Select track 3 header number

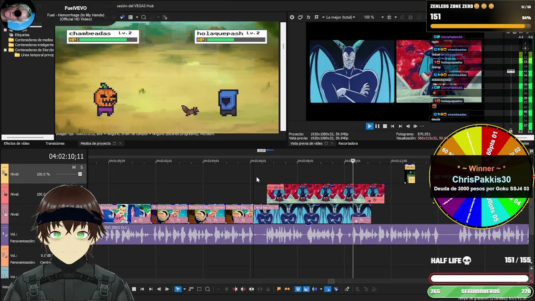(4, 173)
